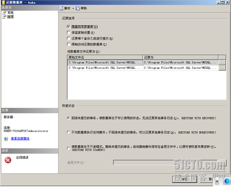Click the BENET-7016AFF3C\Administrator connection text
The height and width of the screenshot is (187, 231).
26,131
